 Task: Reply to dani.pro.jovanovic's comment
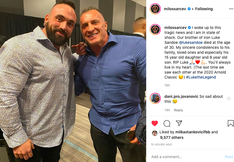[178, 110]
